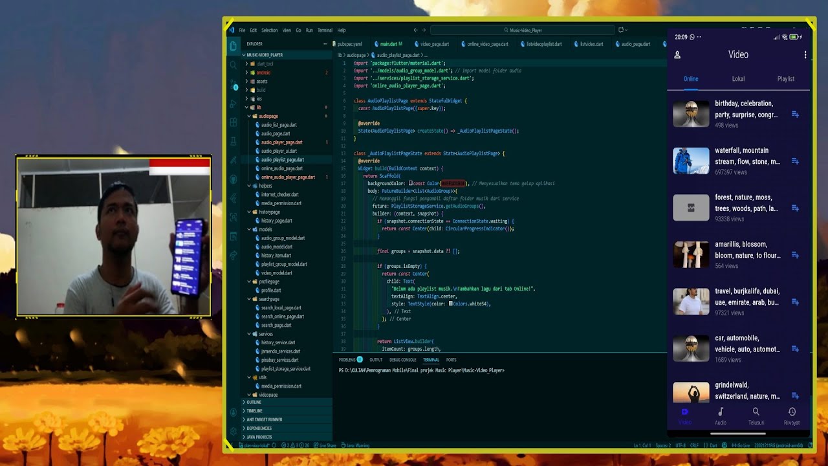Open the PROBLEMS panel tab
828x466 pixels.
pyautogui.click(x=351, y=360)
